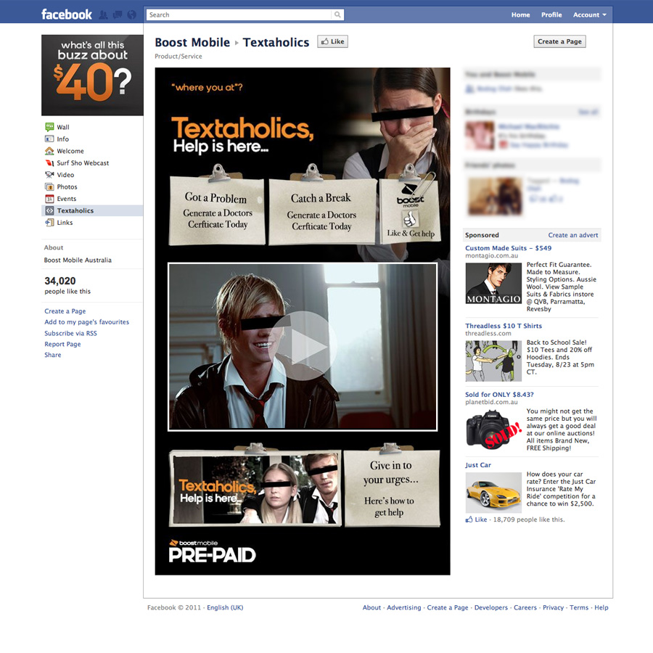The width and height of the screenshot is (653, 653).
Task: Click About in the footer
Action: [371, 607]
